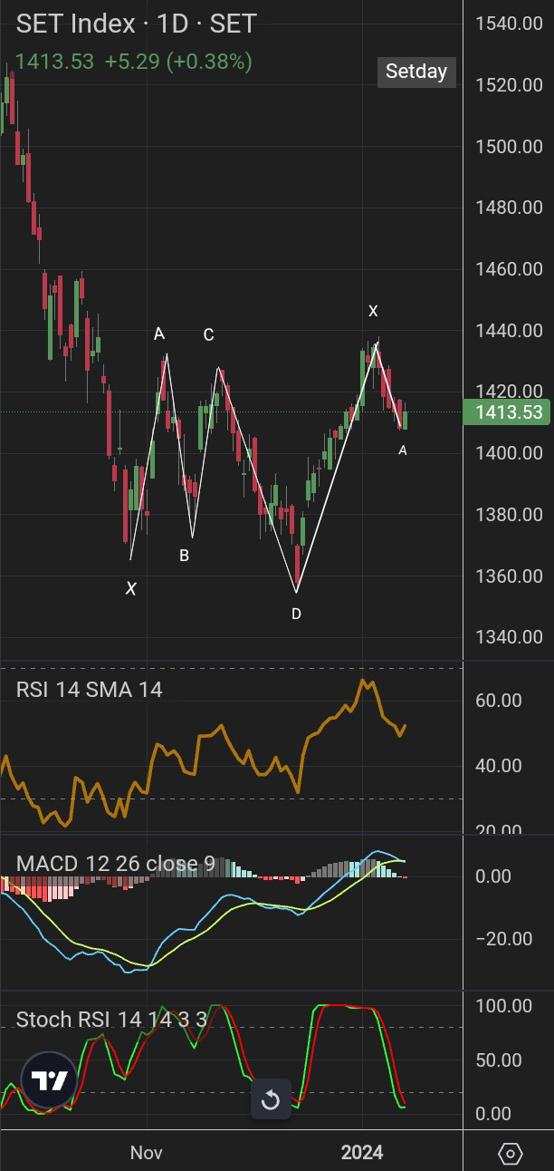Click the current price tag 1413.53 on the price scale
554x1171 pixels.
click(x=508, y=413)
